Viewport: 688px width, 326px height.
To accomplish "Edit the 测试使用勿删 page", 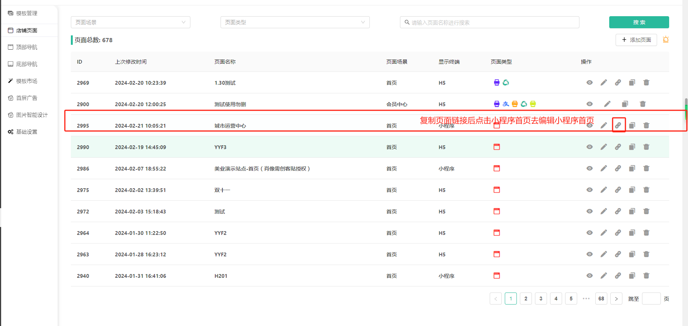I will click(607, 104).
